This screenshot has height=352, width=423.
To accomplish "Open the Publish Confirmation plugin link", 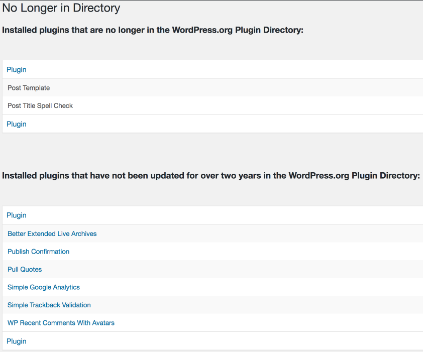I will coord(38,252).
